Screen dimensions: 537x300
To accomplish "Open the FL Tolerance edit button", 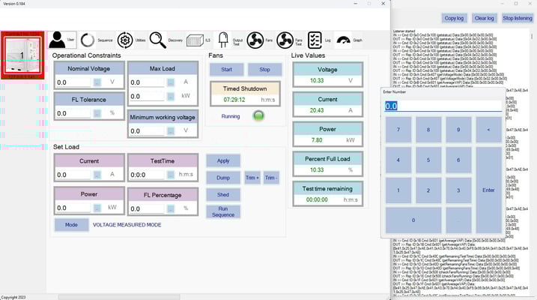I will [97, 113].
